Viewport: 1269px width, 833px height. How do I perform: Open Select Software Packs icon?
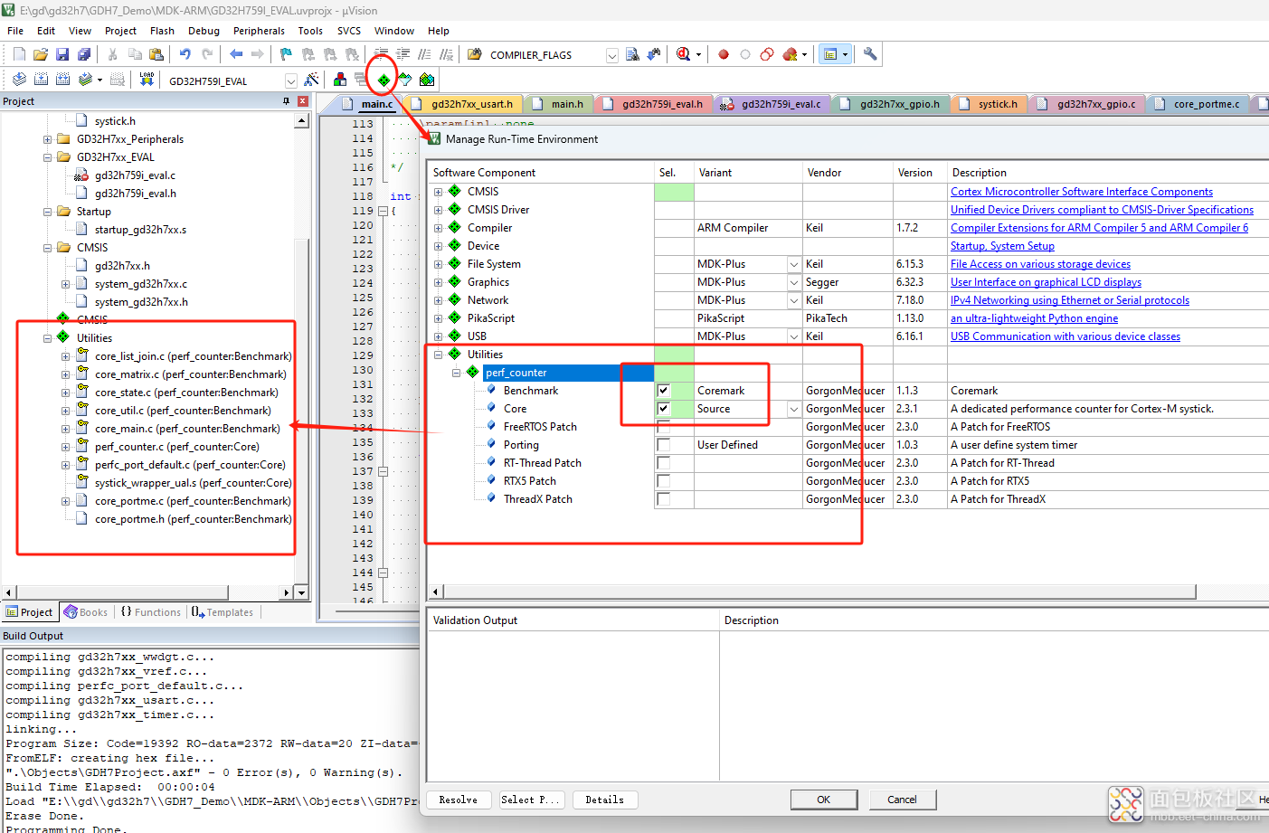(x=405, y=80)
